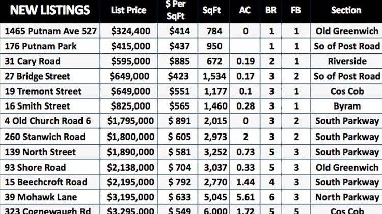This screenshot has width=382, height=214.
Task: Click the 4 Old Church Road 6 address
Action: coord(48,121)
